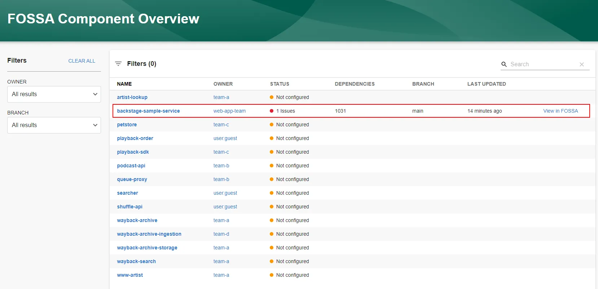Screen dimensions: 598x289
Task: Click the web-app-team owner link
Action: click(x=229, y=111)
